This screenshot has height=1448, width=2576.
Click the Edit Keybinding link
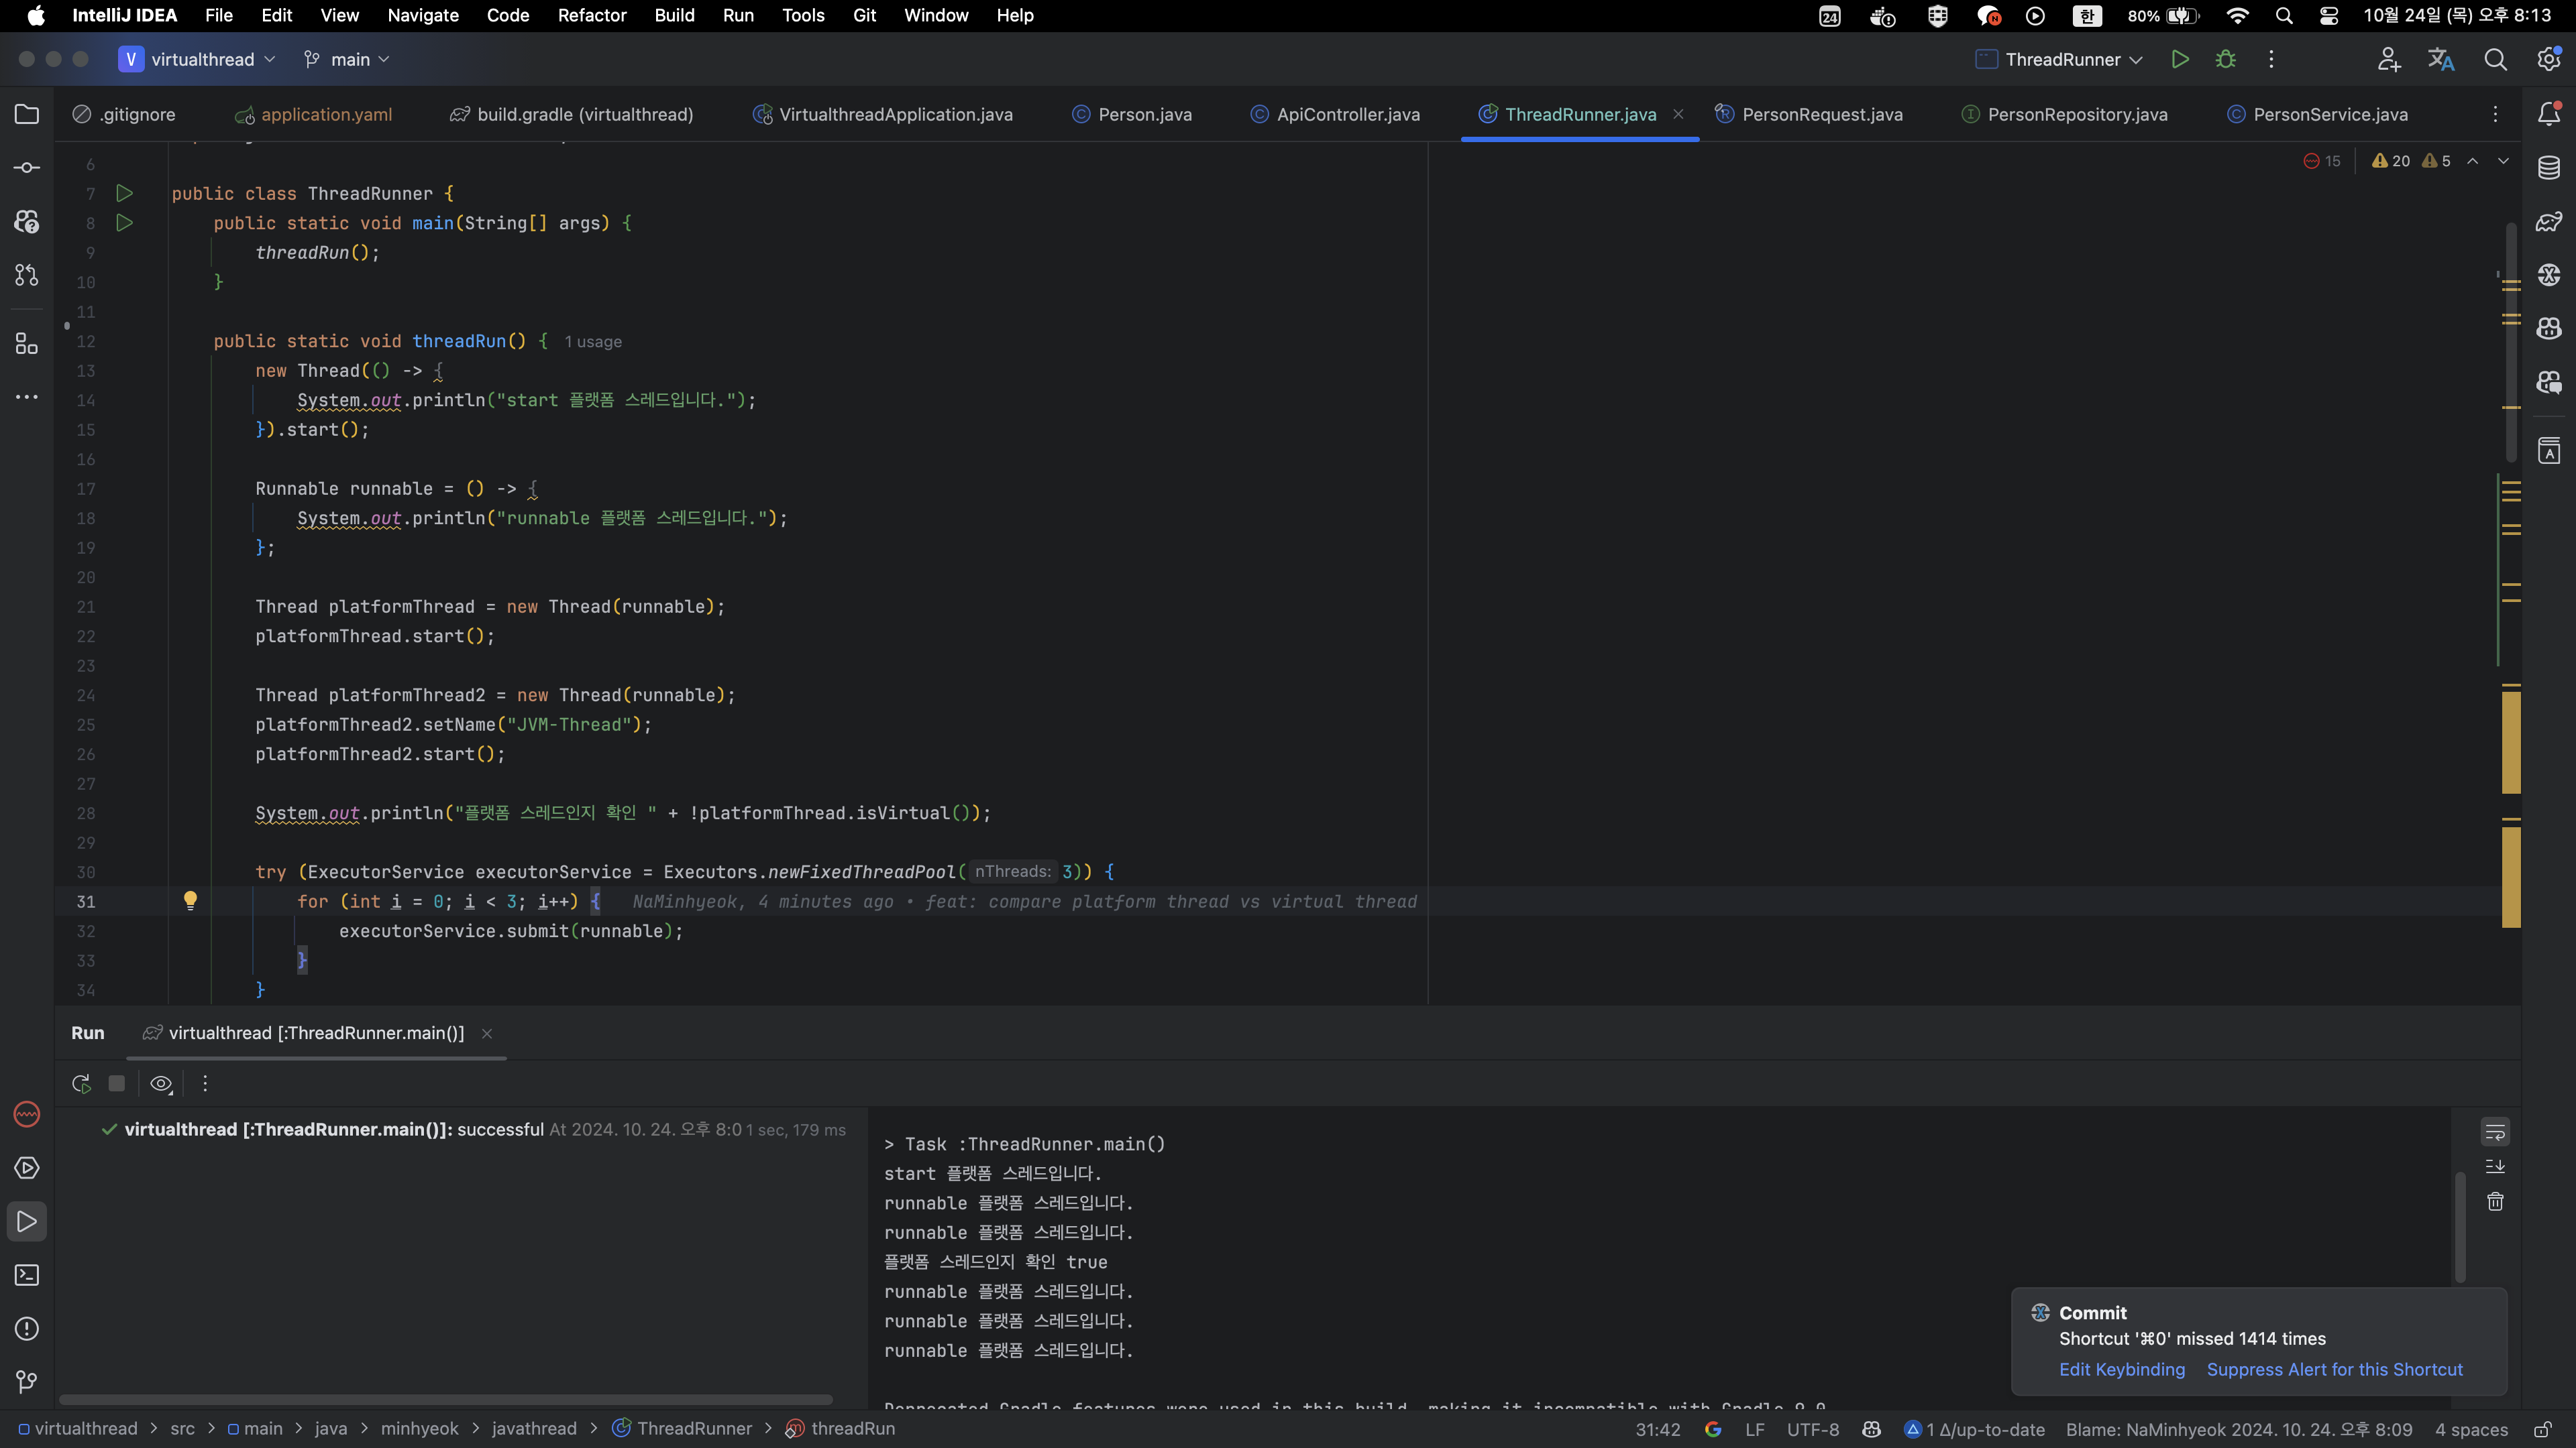point(2121,1369)
